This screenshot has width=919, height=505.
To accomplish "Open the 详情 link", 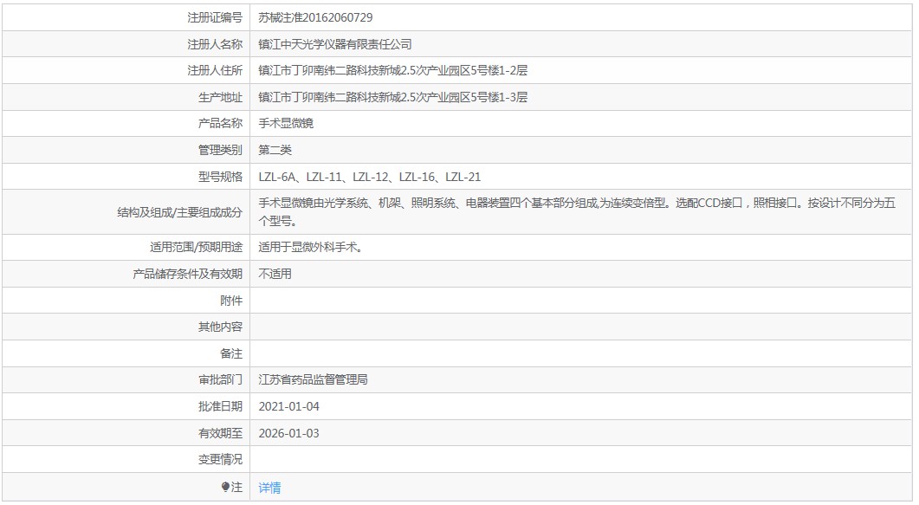I will click(269, 487).
